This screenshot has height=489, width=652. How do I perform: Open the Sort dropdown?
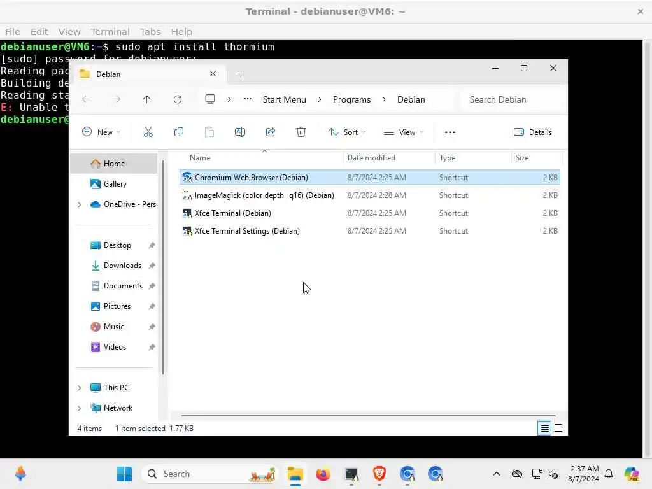pyautogui.click(x=347, y=132)
